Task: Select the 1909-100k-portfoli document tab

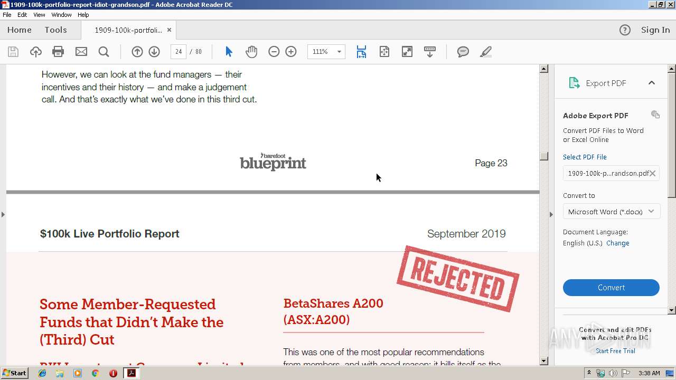Action: [128, 30]
